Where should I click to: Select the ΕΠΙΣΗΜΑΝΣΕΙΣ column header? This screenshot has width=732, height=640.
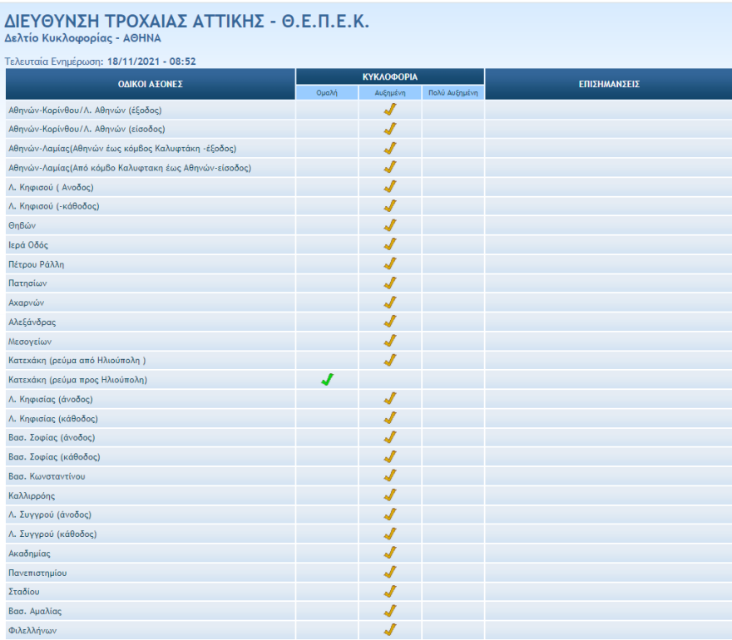coord(608,85)
